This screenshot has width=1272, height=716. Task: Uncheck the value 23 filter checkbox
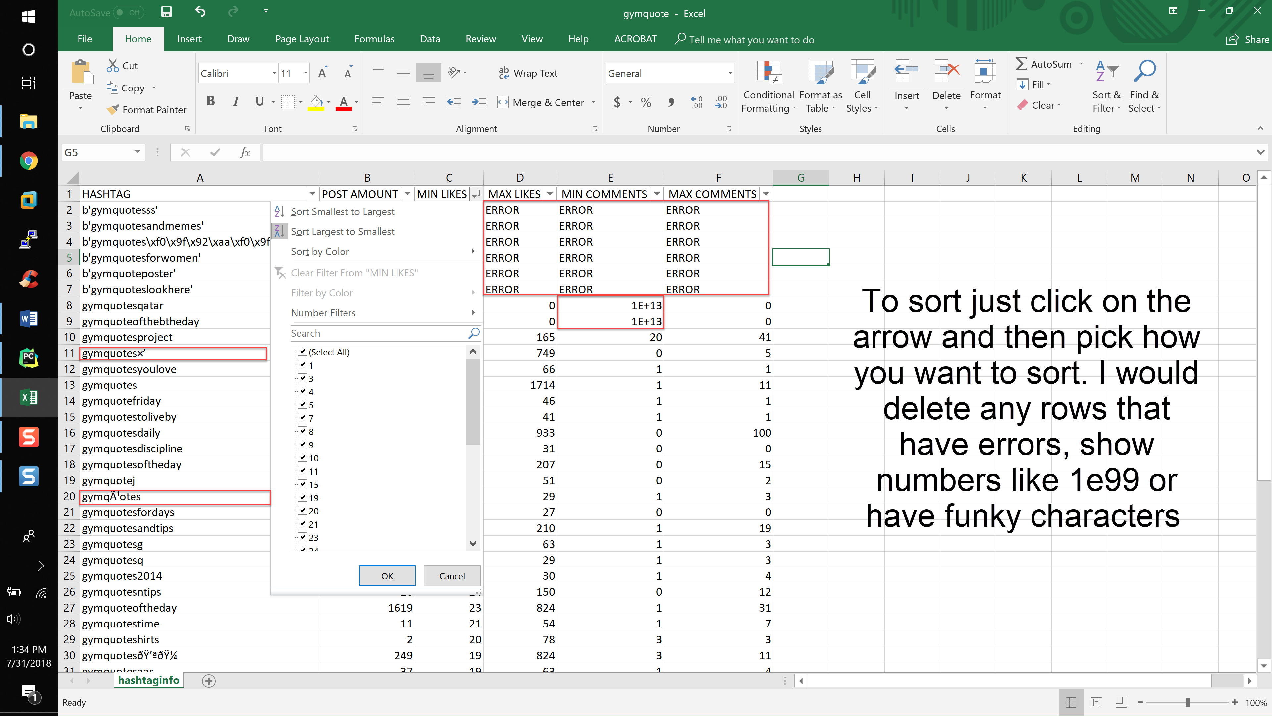[x=303, y=537]
